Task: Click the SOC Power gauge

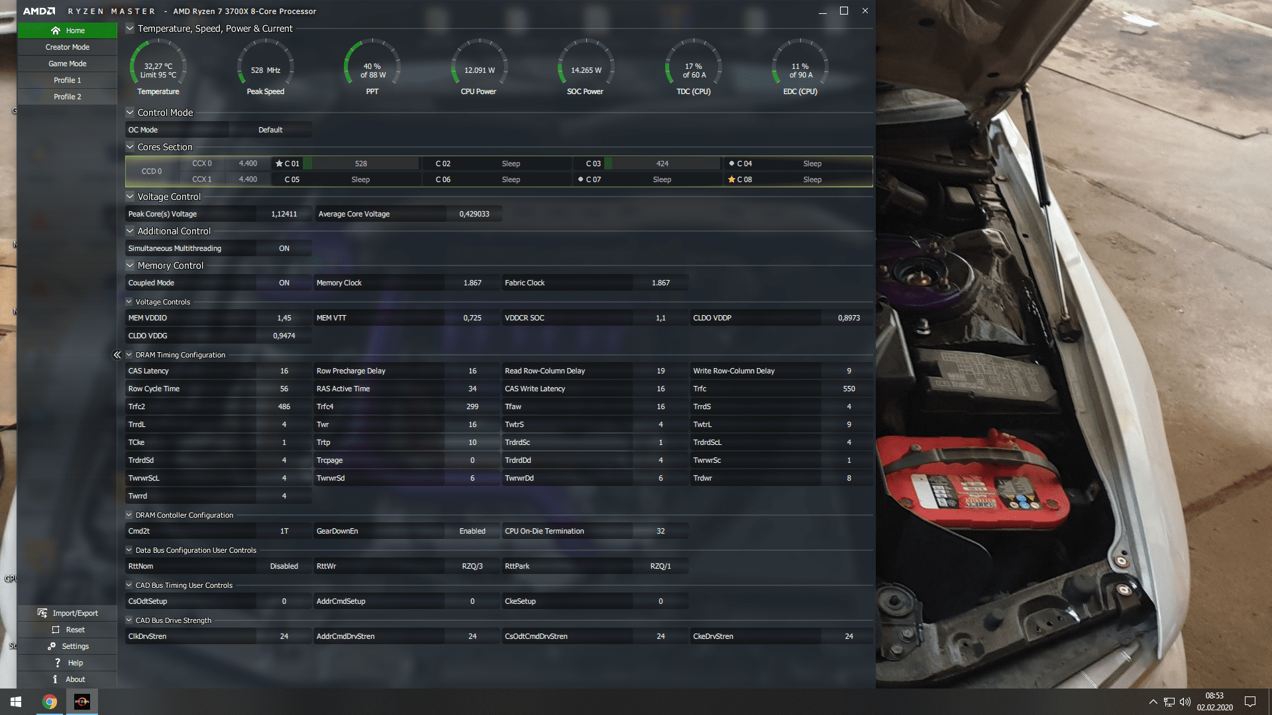Action: pyautogui.click(x=586, y=67)
